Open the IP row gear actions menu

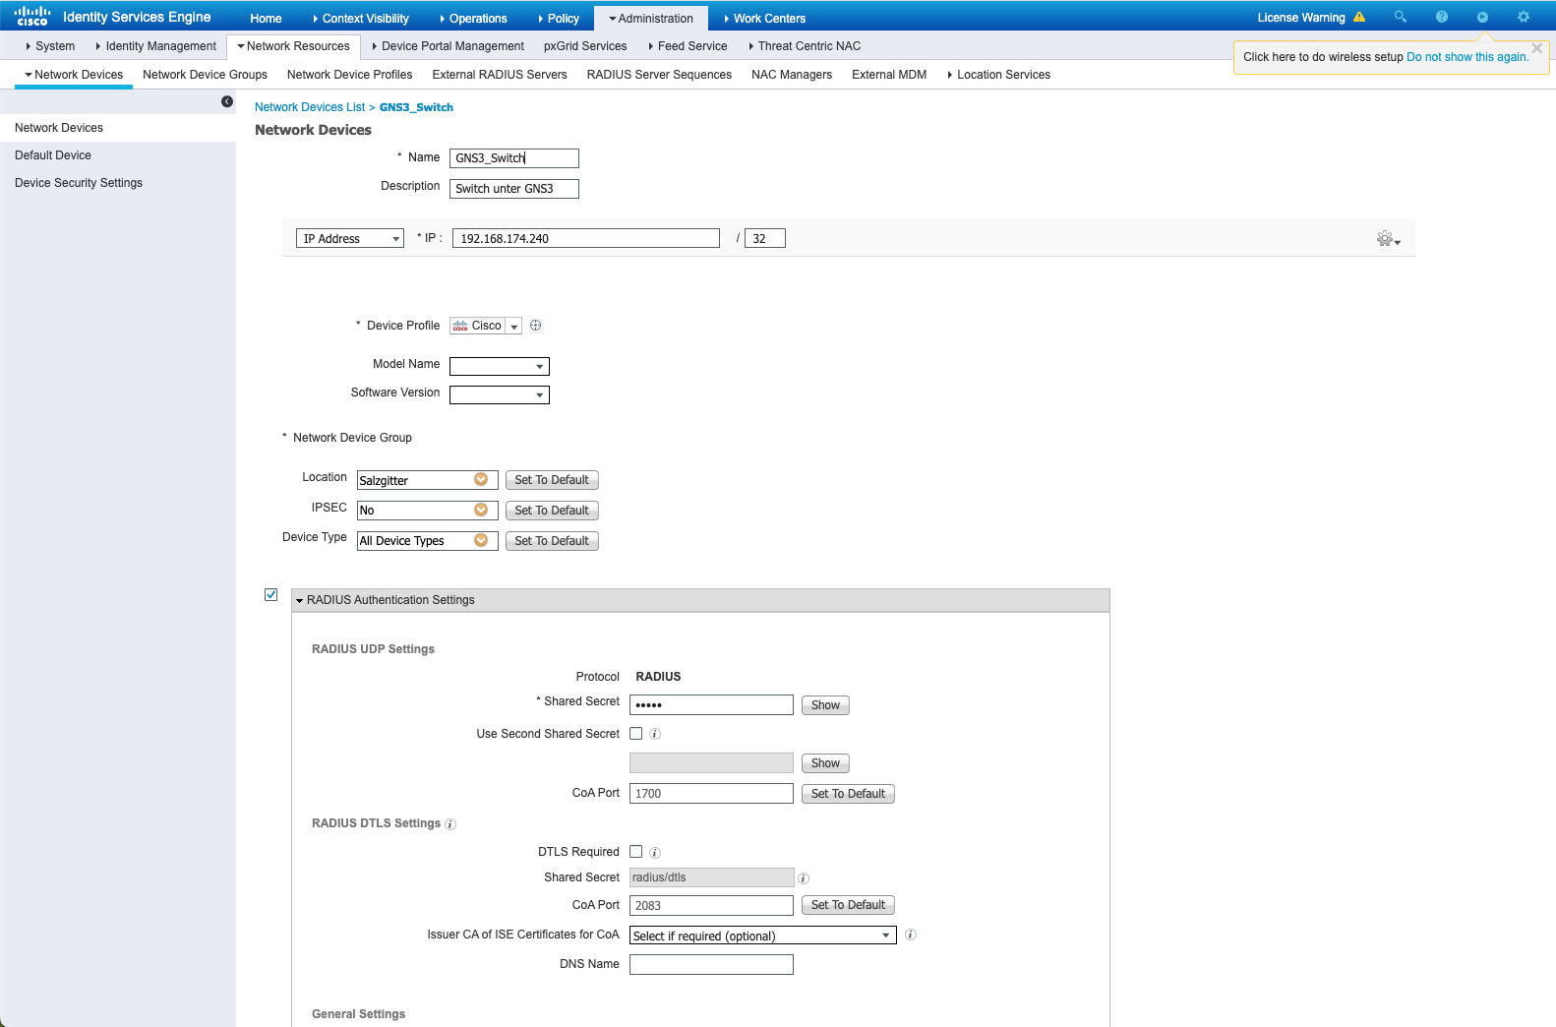1388,239
